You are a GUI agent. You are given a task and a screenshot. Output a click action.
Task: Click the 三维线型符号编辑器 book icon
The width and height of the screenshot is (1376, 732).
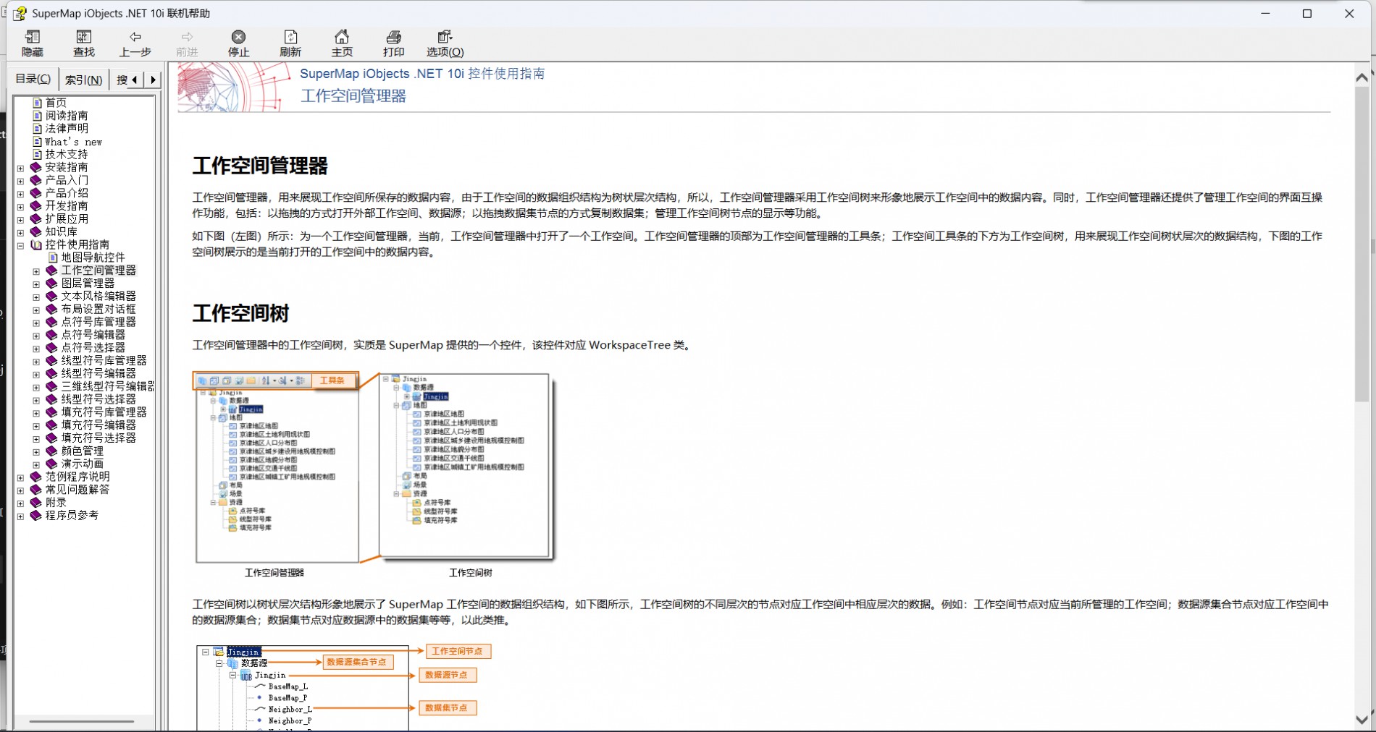tap(51, 386)
